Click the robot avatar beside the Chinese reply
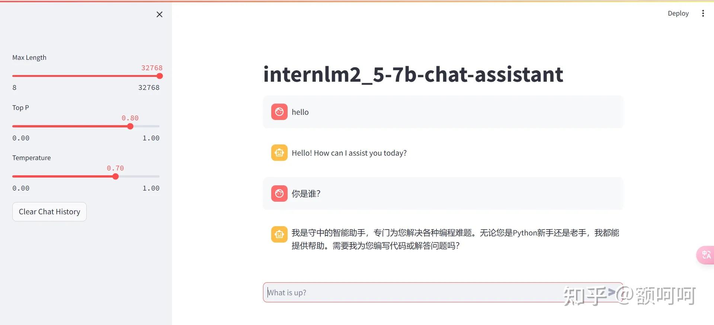Screen dimensions: 714x325 (279, 234)
